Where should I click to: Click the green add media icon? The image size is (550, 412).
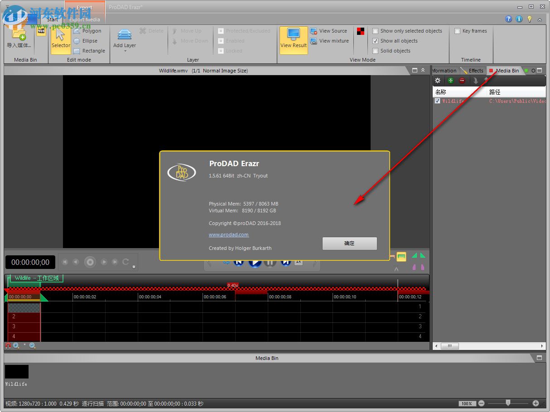pyautogui.click(x=450, y=81)
